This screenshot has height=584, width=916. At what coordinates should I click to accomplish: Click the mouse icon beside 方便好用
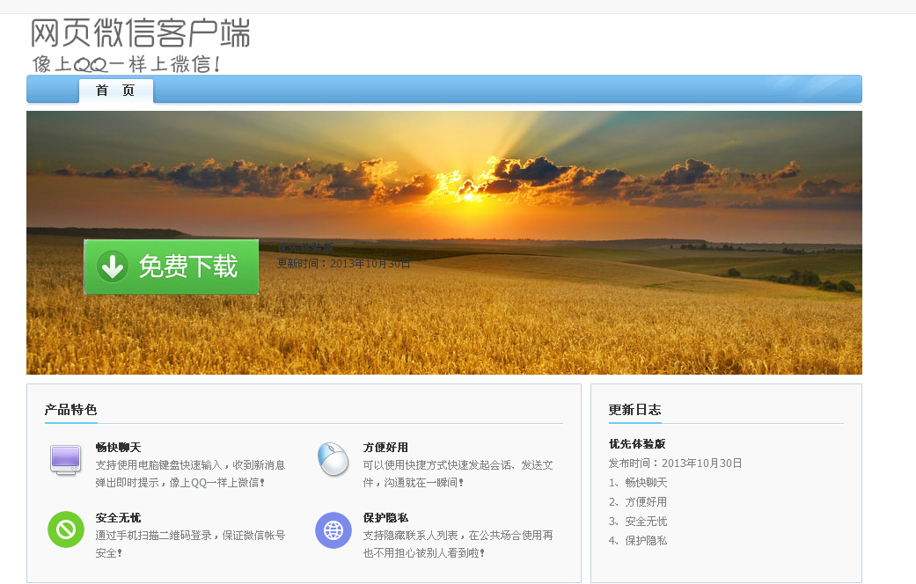click(x=333, y=459)
